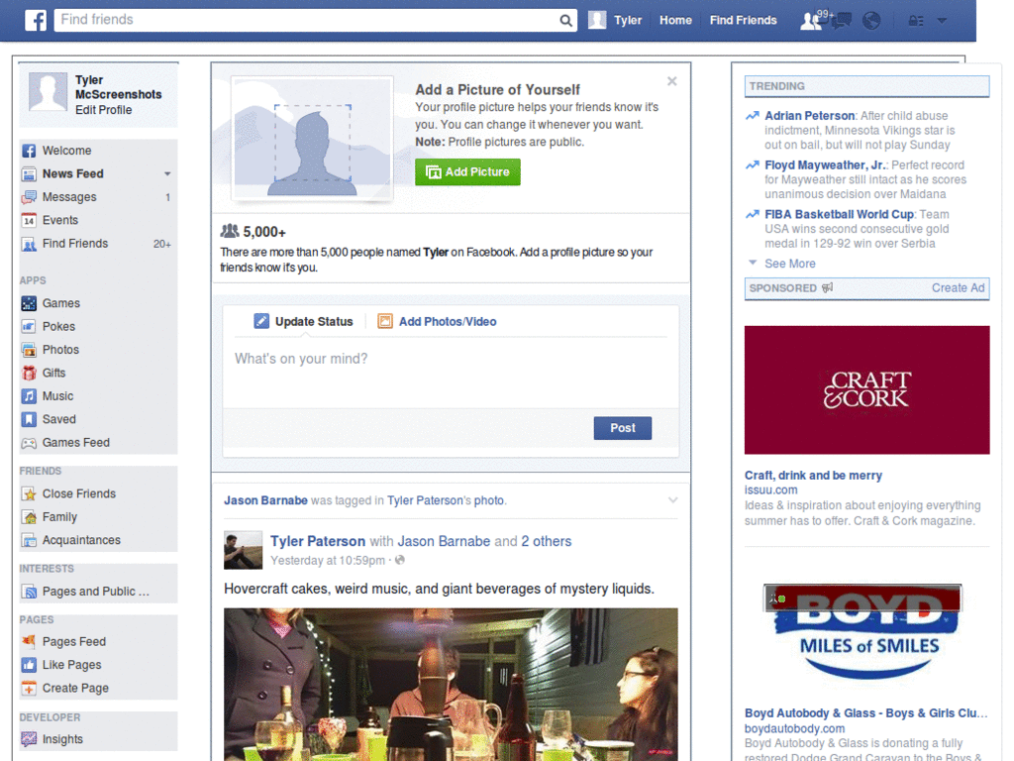1014x761 pixels.
Task: Open 'Craft, drink and be merry' ad link
Action: pyautogui.click(x=813, y=476)
